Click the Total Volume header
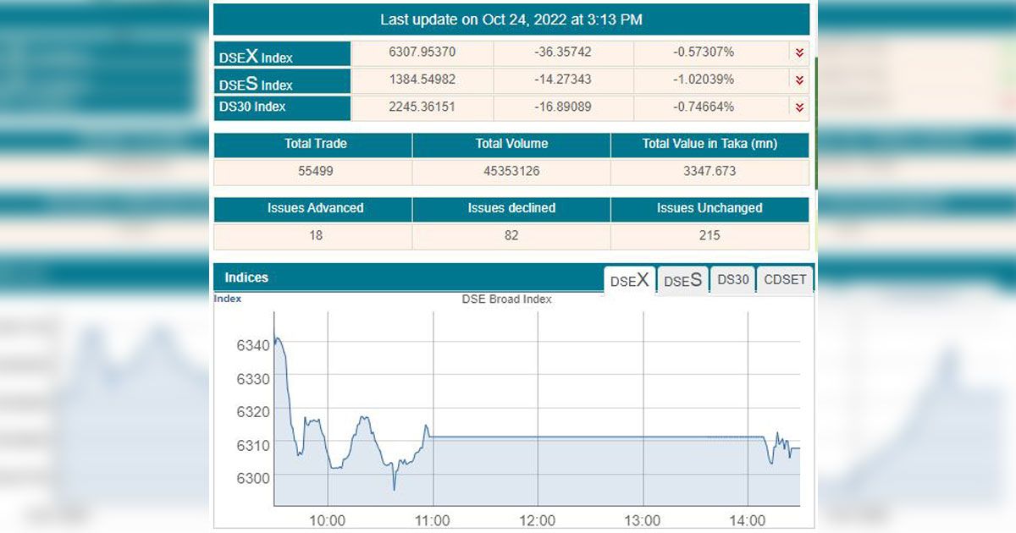 [x=511, y=144]
